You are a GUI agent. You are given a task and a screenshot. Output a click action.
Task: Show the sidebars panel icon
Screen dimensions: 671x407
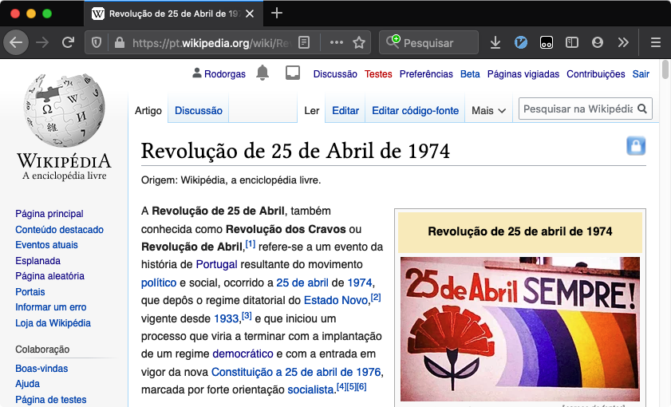[x=572, y=42]
